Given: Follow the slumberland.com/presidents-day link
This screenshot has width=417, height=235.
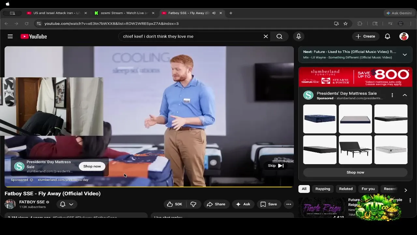Looking at the screenshot, I should (x=63, y=180).
